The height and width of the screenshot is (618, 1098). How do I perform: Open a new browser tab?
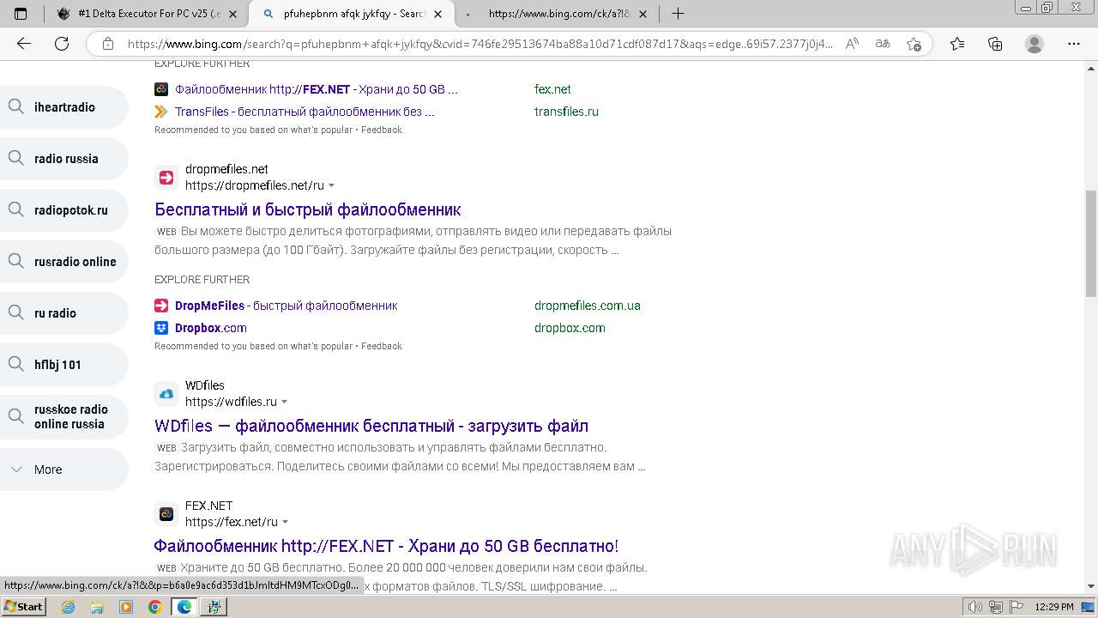[x=678, y=14]
